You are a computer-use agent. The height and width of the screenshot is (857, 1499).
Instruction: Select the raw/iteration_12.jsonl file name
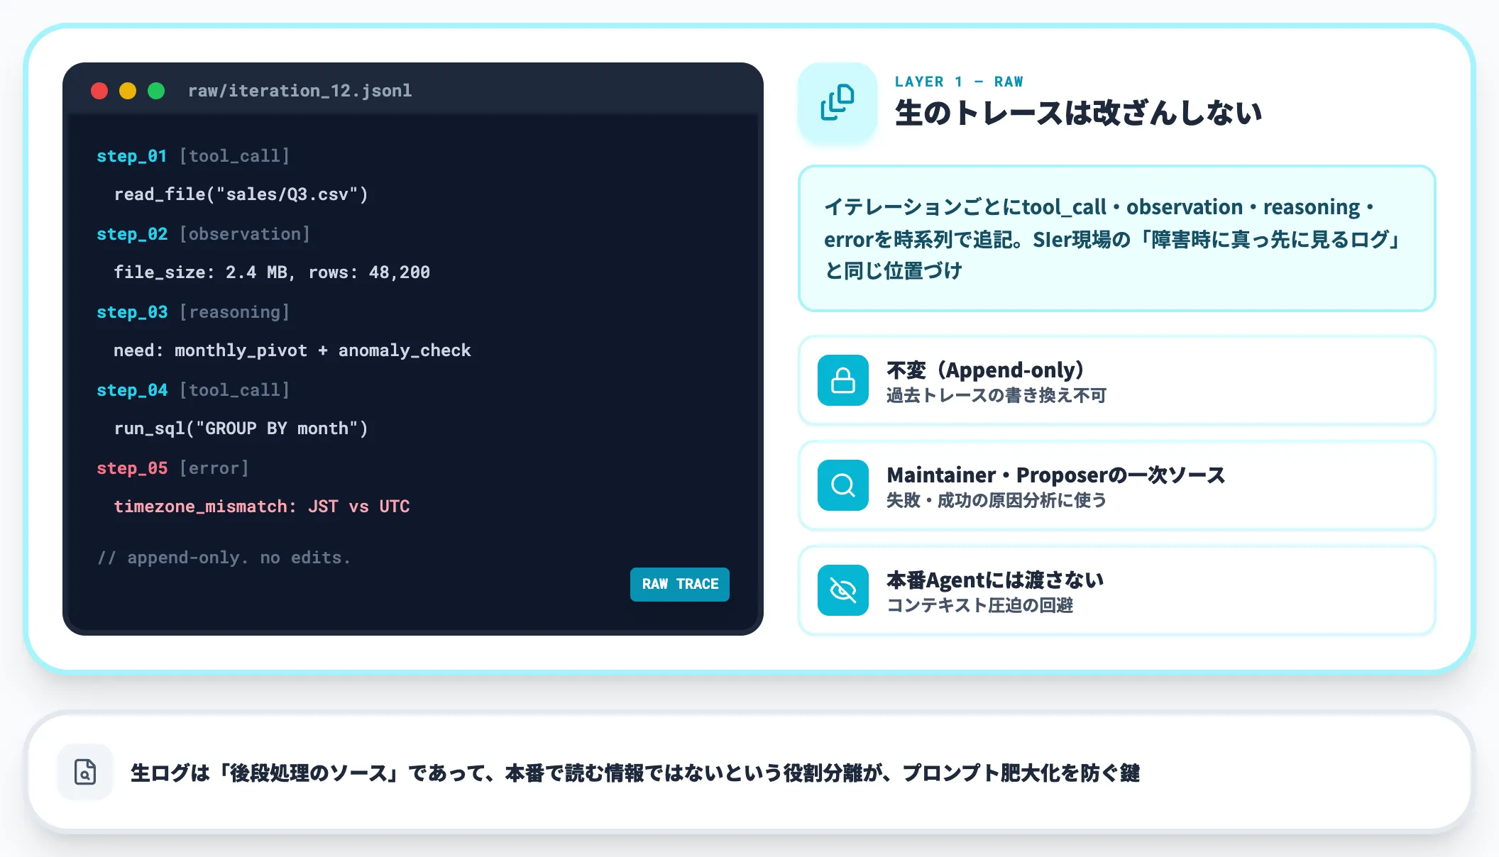(300, 91)
